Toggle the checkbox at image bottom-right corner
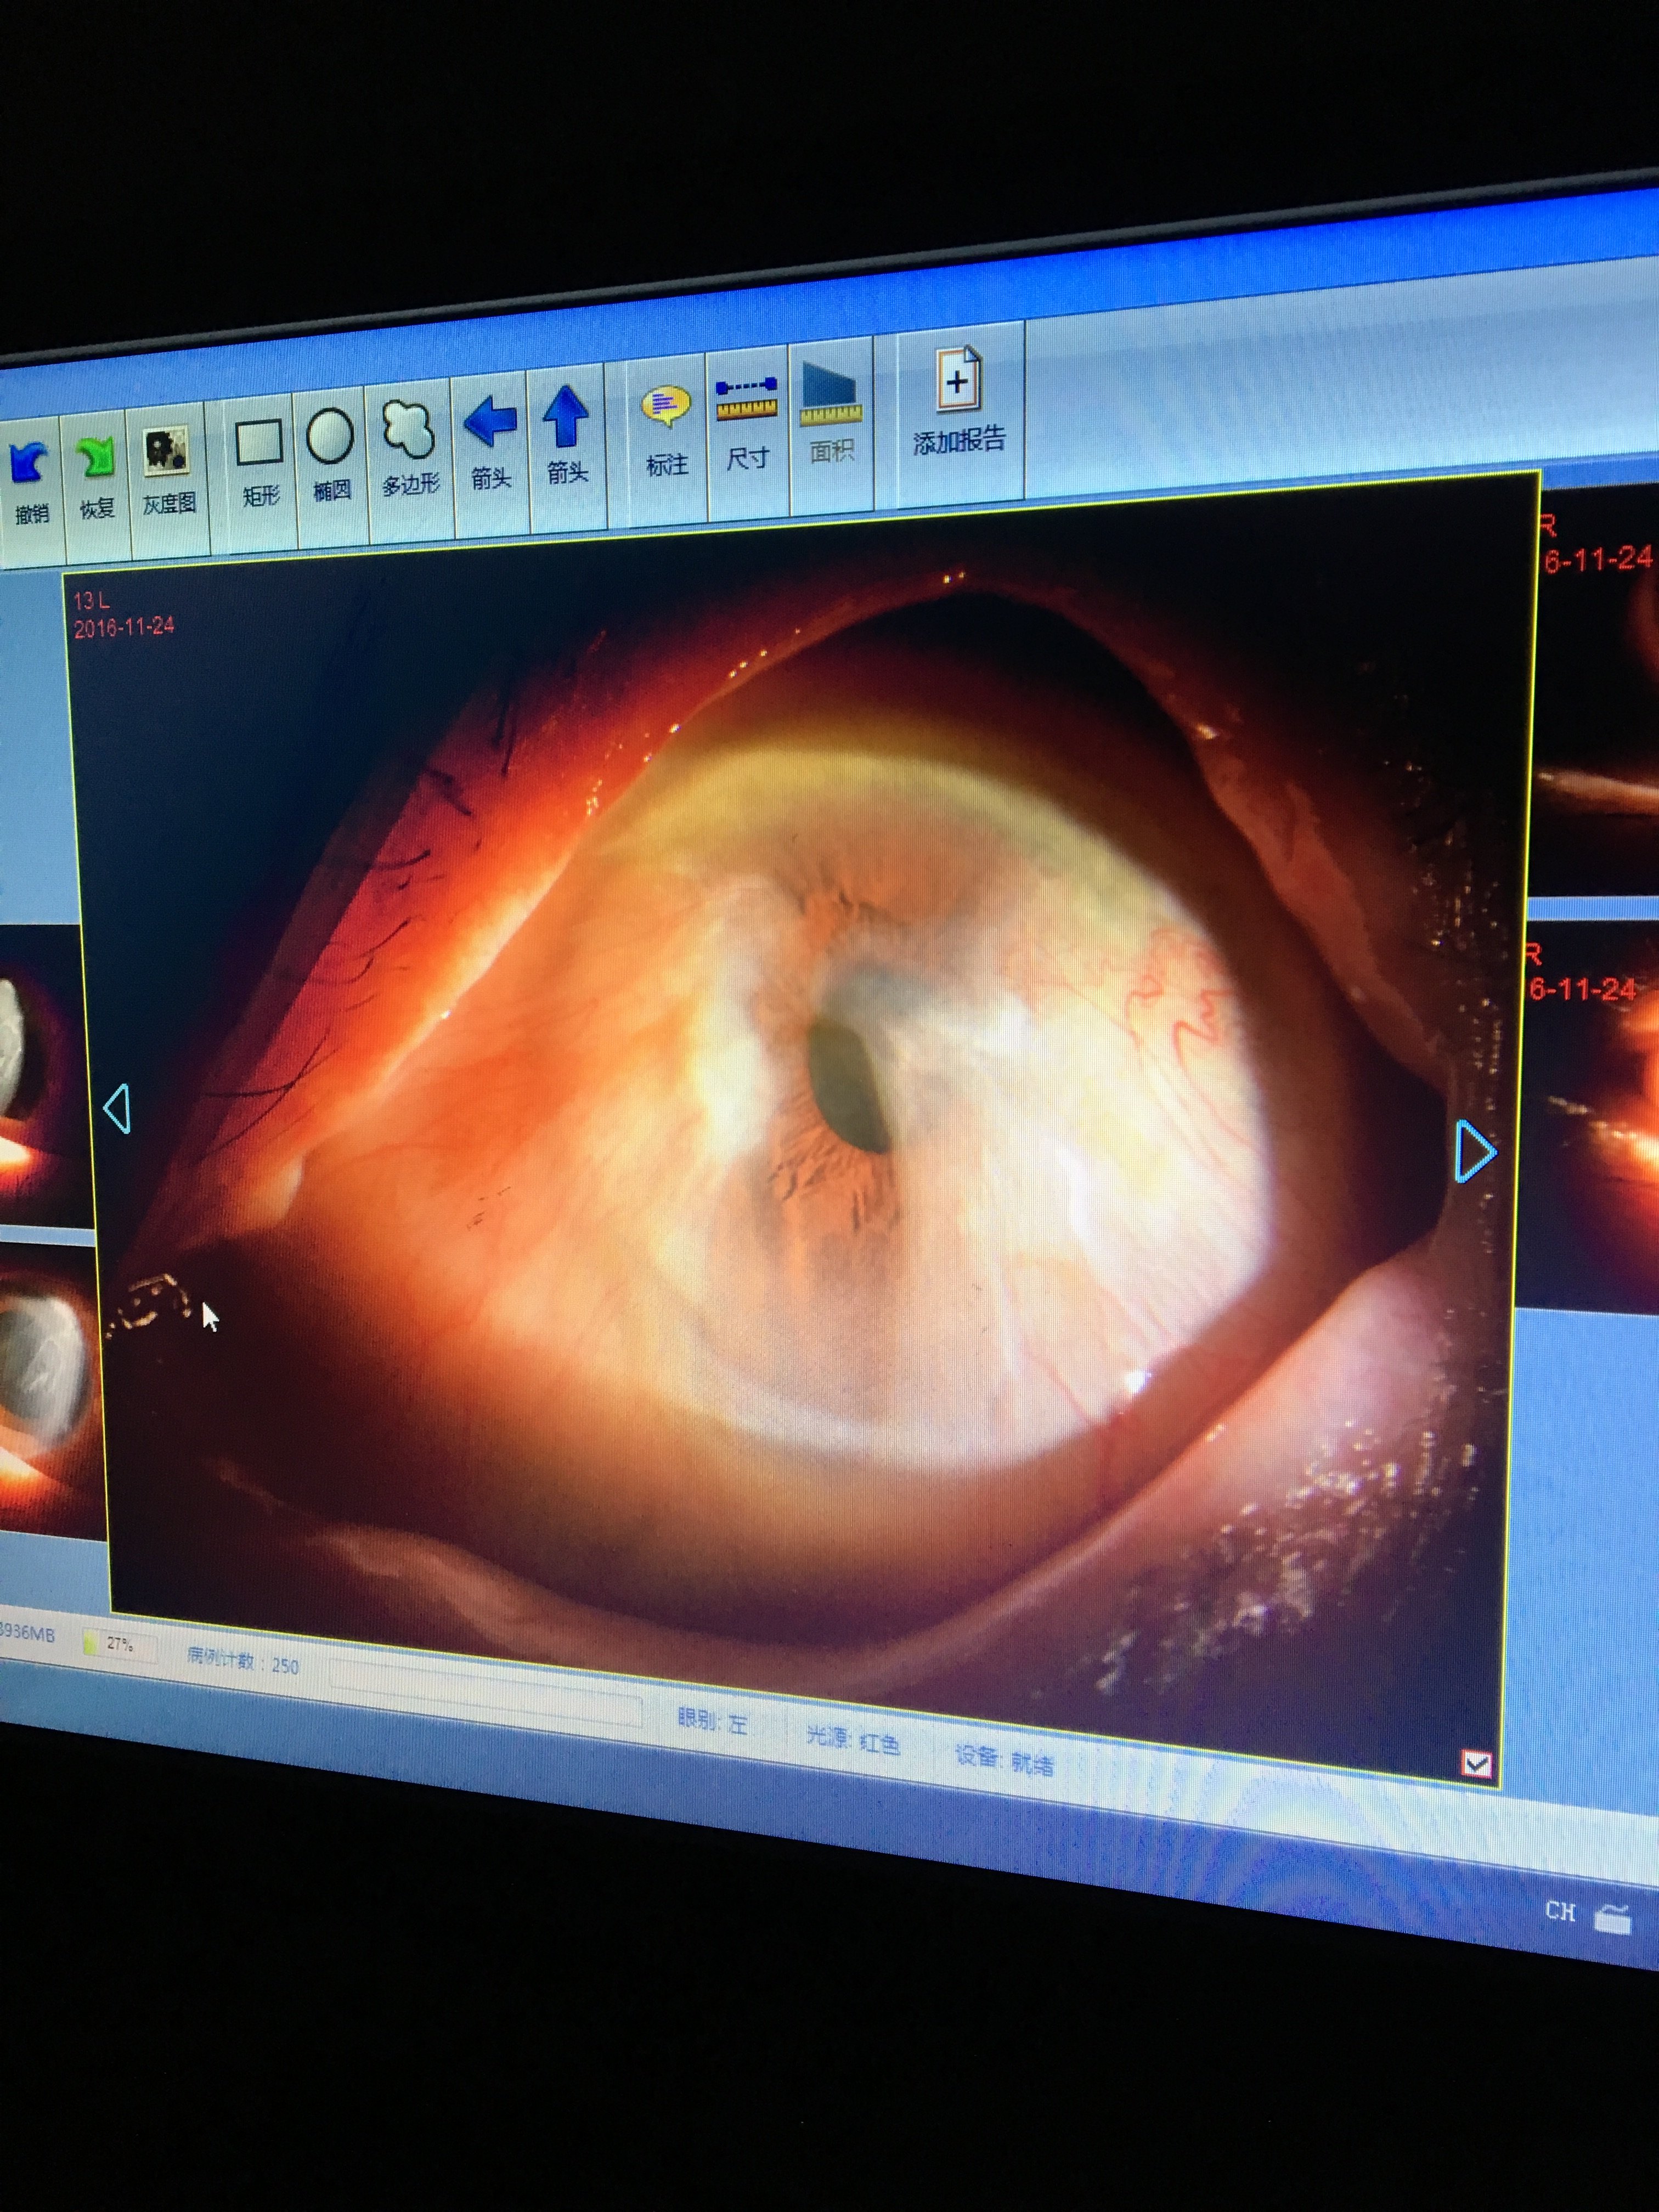Image resolution: width=1659 pixels, height=2212 pixels. (x=1476, y=1764)
